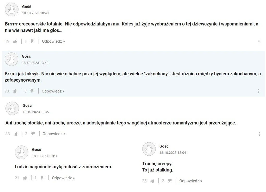Click Odpowiedz under 'Brzmi jak toksyk'

[x=53, y=91]
